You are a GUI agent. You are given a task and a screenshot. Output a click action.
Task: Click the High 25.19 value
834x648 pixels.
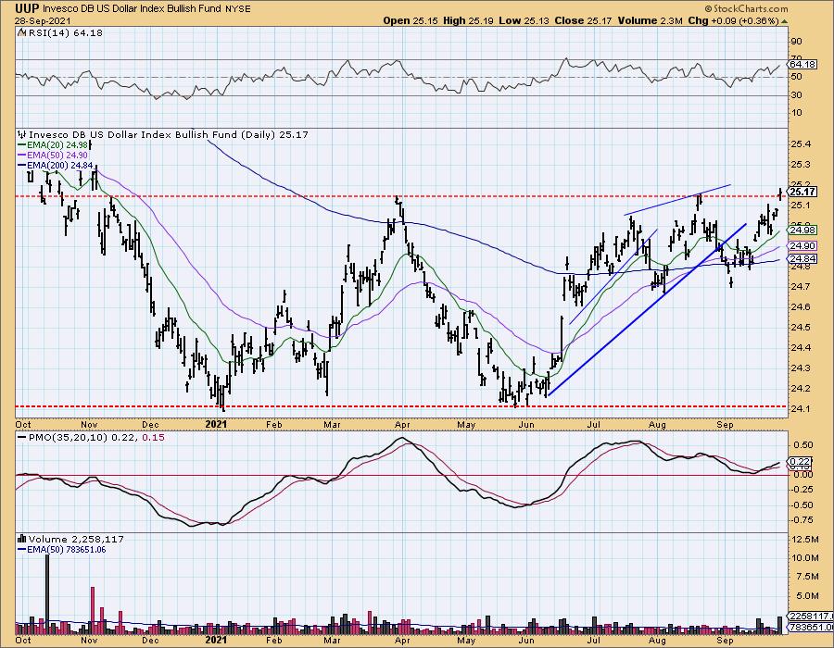coord(468,20)
